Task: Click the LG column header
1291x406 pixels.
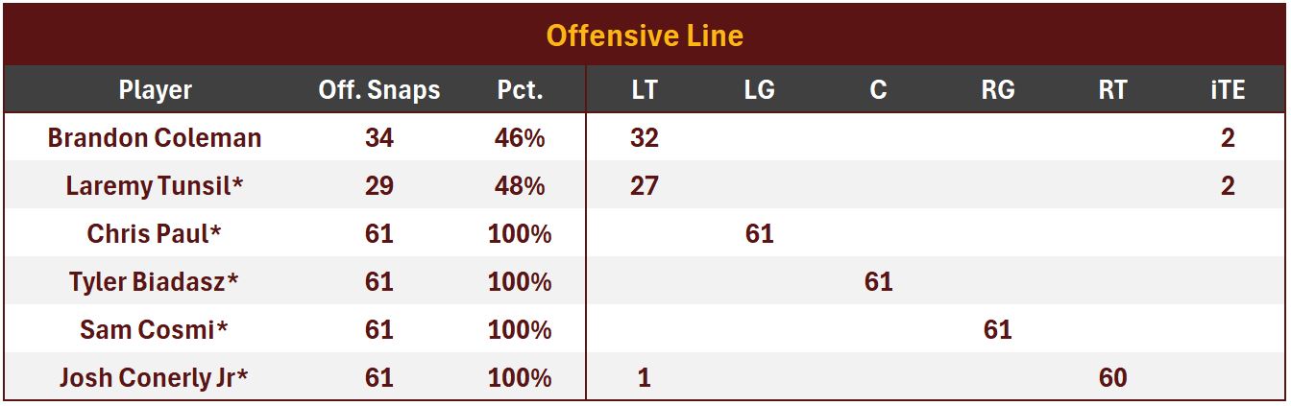Action: [x=759, y=90]
